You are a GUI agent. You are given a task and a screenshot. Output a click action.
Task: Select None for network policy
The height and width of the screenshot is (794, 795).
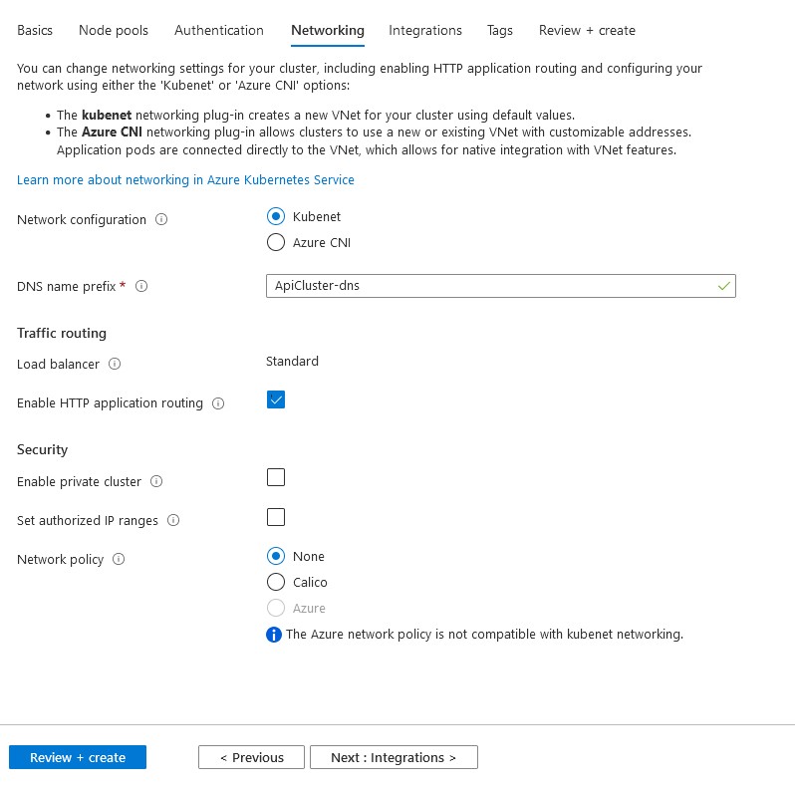[x=276, y=556]
